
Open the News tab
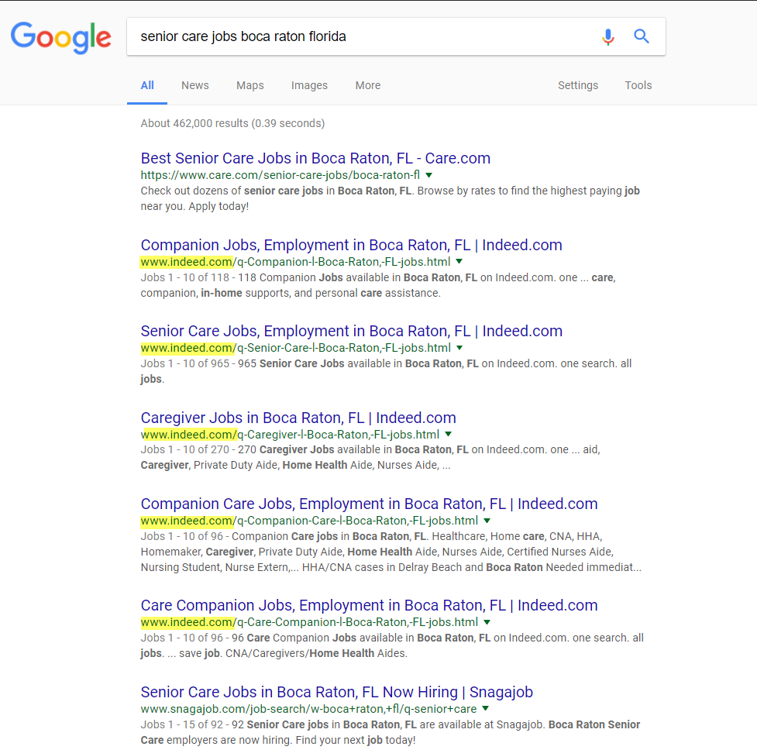pos(195,85)
